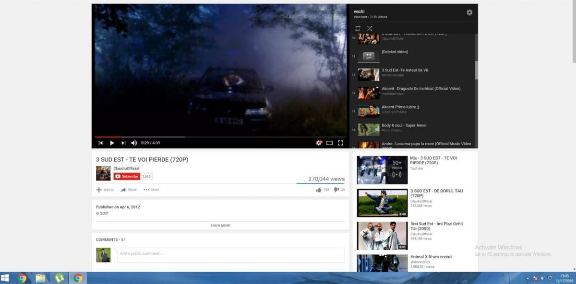Click the 0:29 / 4:39 time display

click(151, 143)
